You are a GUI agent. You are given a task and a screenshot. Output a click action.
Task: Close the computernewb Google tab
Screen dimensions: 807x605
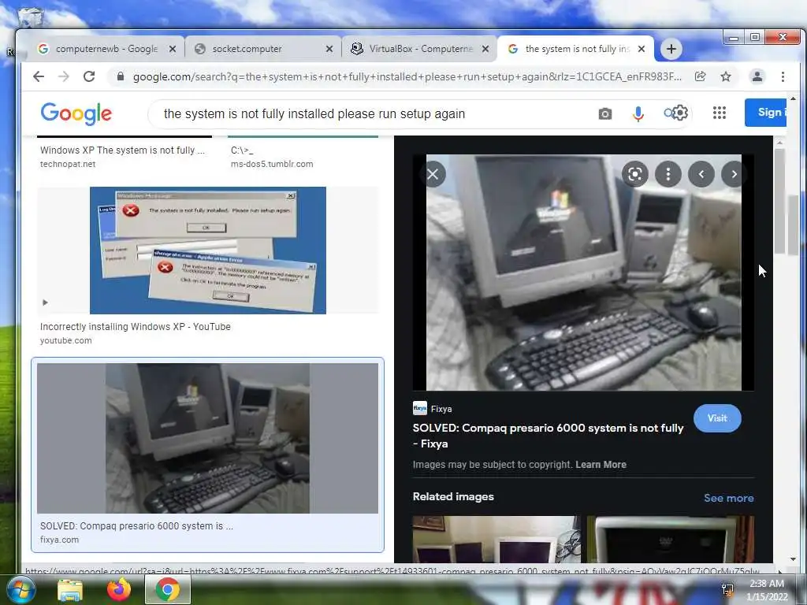tap(173, 49)
